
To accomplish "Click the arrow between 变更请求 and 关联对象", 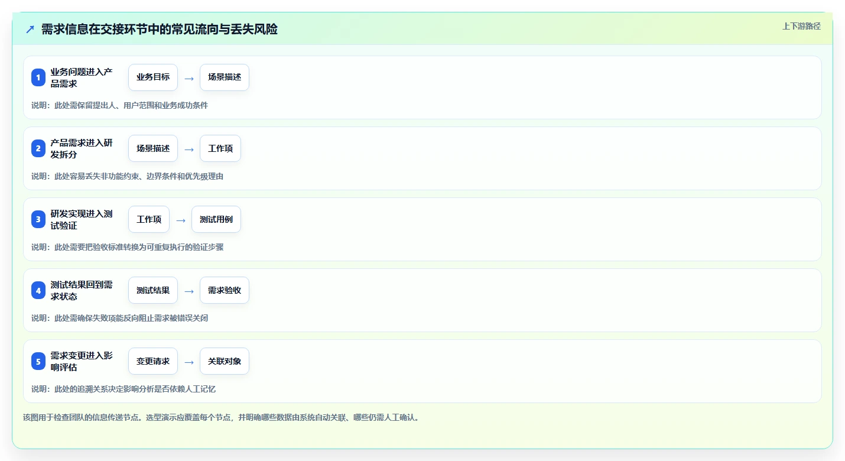I will [189, 362].
